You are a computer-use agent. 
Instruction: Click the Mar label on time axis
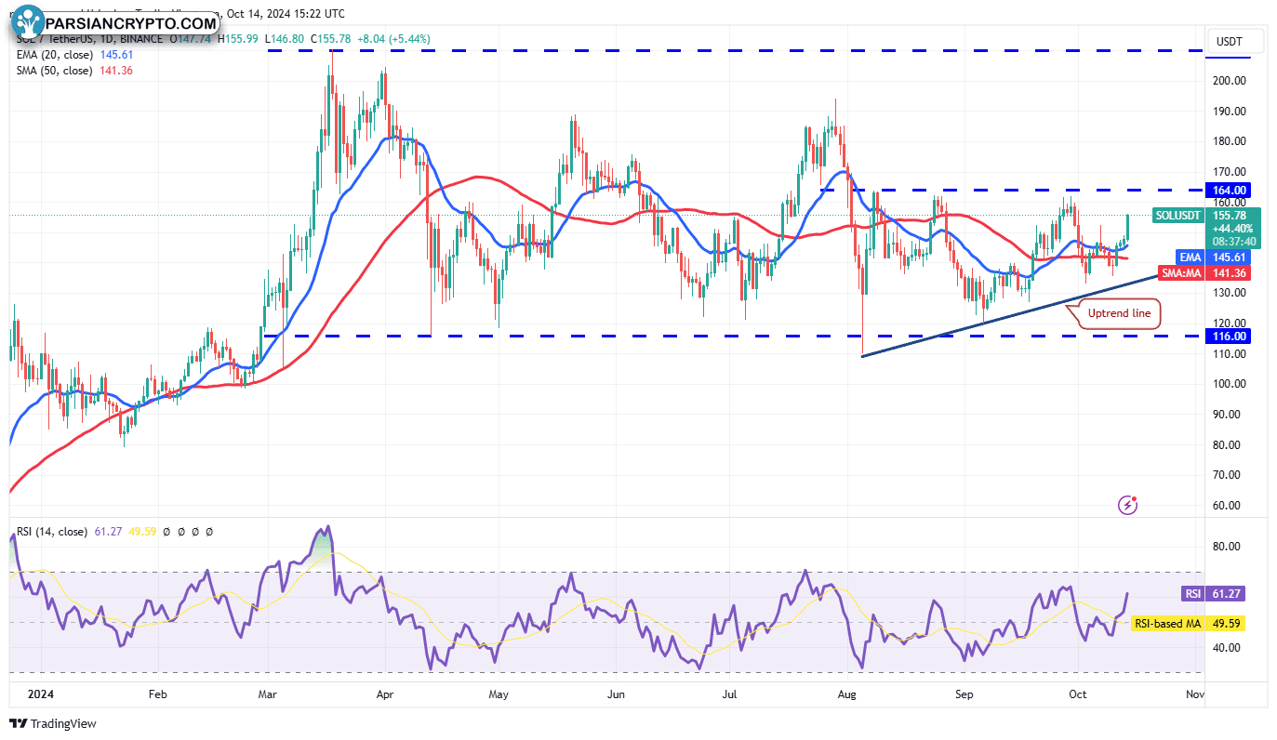[267, 694]
